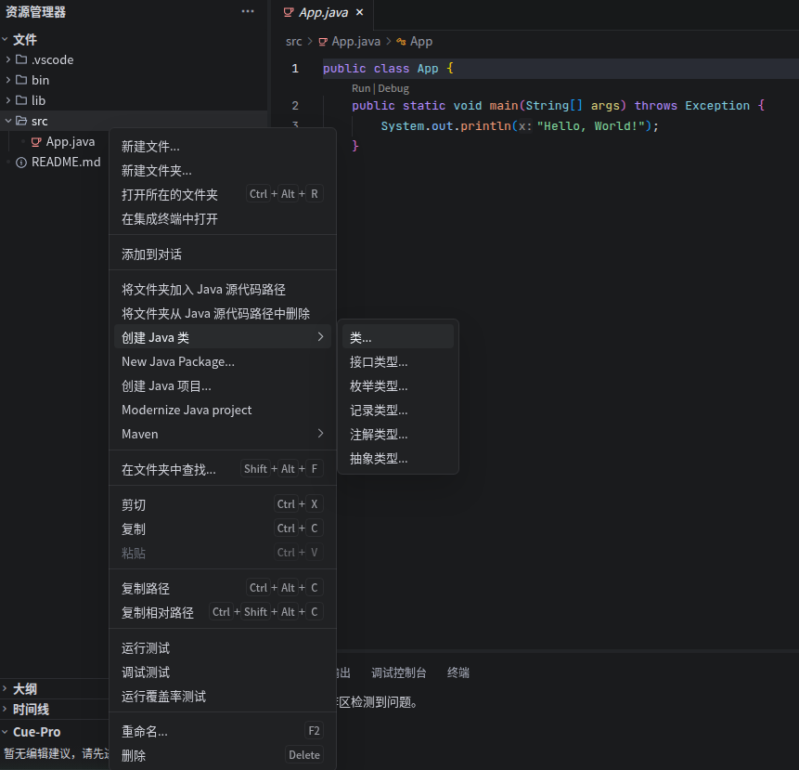This screenshot has height=770, width=799.
Task: Click the README.md info icon
Action: (21, 163)
